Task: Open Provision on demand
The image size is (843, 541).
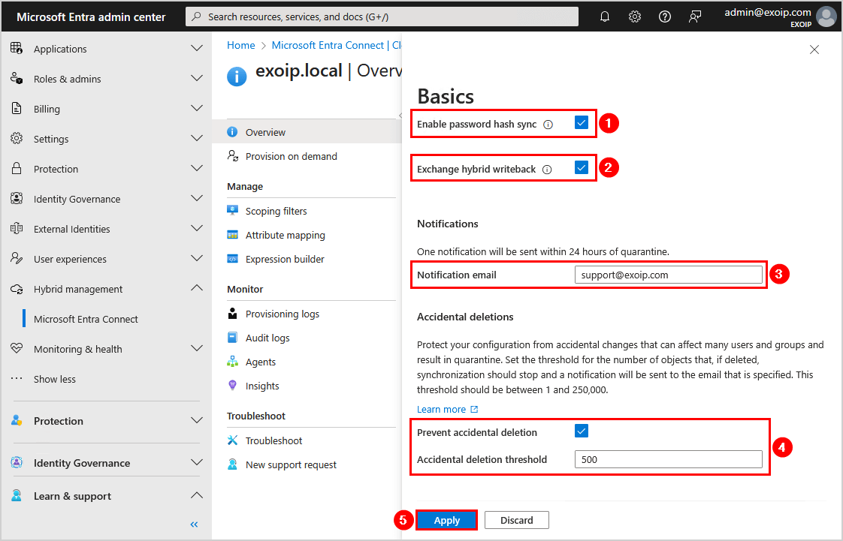Action: [x=292, y=156]
